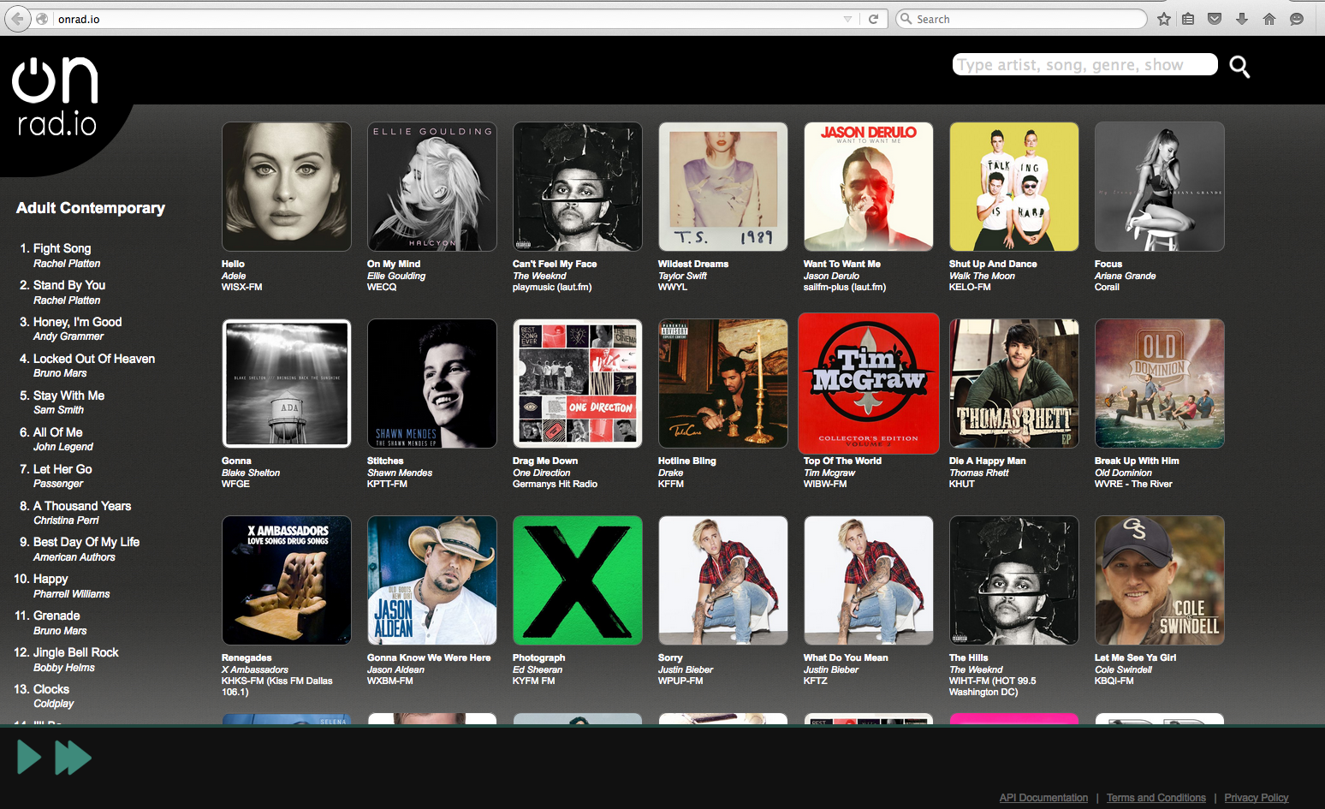Screen dimensions: 1325x809
Task: Open the Ellie Goulding Halcyon cover
Action: coord(432,187)
